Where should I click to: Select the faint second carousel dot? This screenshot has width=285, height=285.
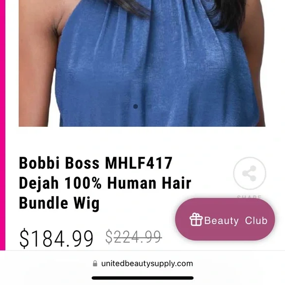click(149, 106)
